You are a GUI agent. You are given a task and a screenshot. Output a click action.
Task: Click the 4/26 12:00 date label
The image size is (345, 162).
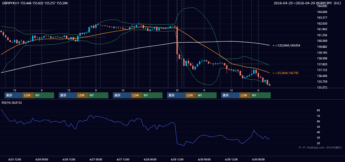[69, 159]
